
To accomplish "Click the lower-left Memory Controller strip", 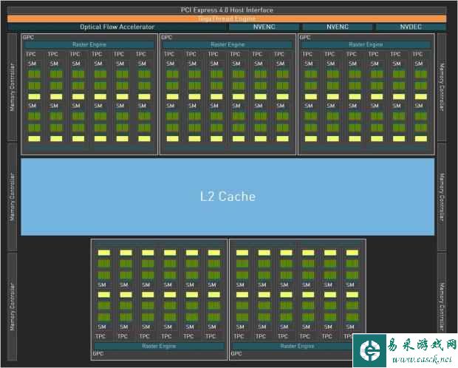I will tap(12, 307).
